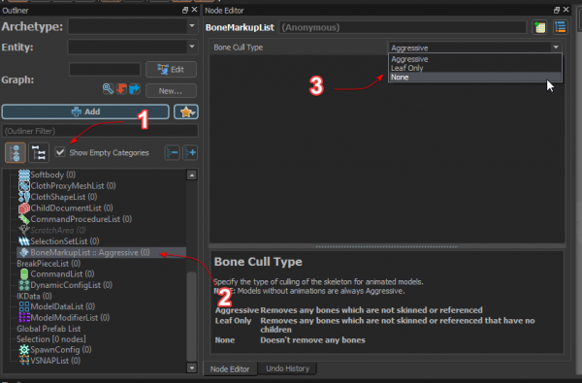The image size is (582, 383).
Task: Open the Entity dropdown
Action: (192, 47)
